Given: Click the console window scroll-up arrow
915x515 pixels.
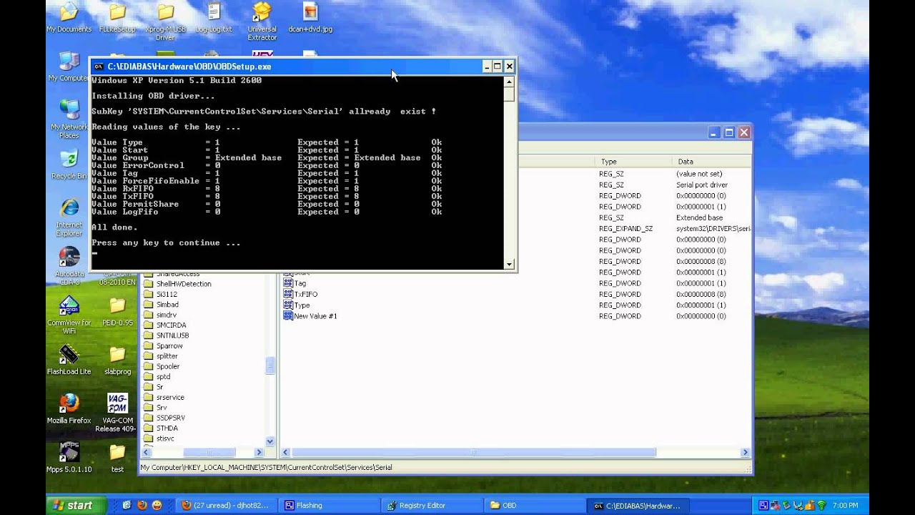Looking at the screenshot, I should pos(509,81).
